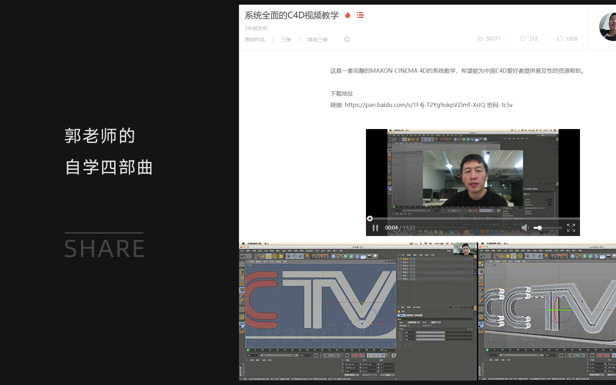Click the 下载地址 heading text

(342, 94)
